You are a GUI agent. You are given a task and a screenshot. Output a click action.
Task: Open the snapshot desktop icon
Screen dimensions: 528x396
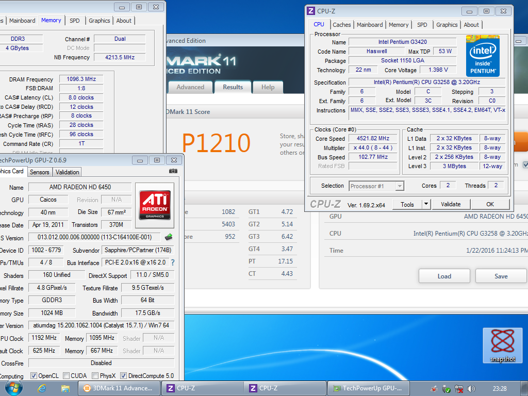[502, 345]
